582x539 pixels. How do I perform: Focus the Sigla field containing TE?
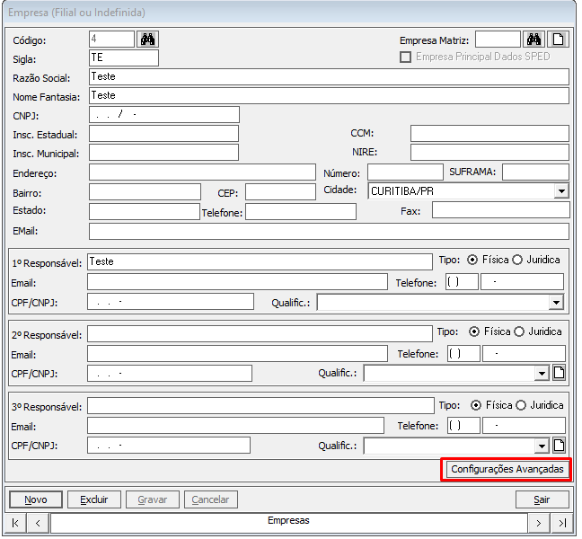coord(124,58)
